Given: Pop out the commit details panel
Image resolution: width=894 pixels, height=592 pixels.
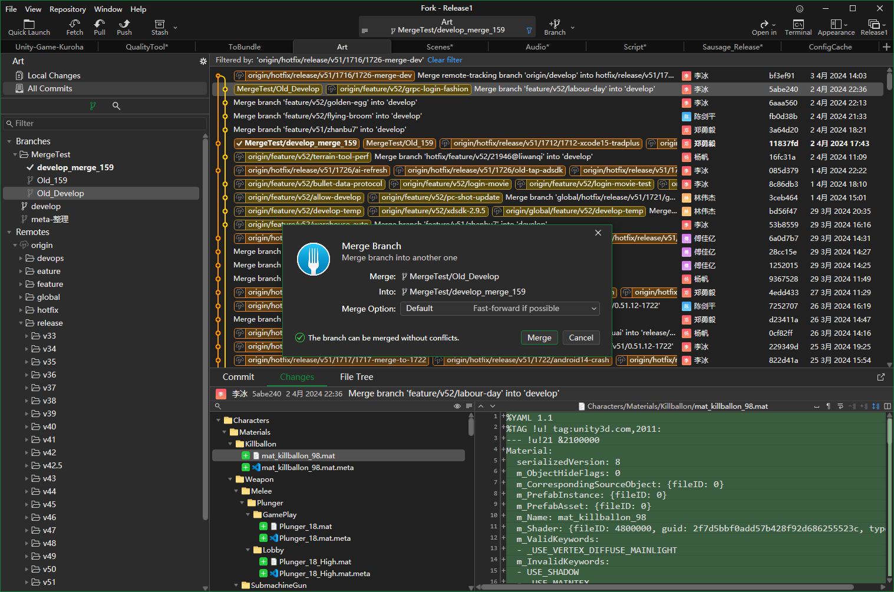Looking at the screenshot, I should pos(881,377).
